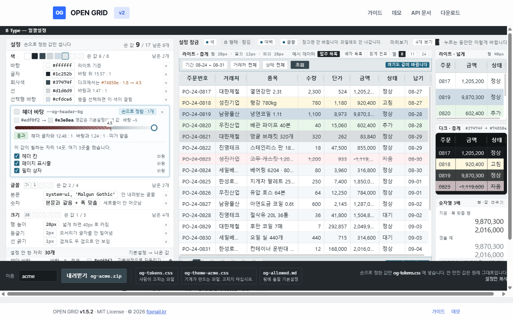Remove the 바탕 #ffffff color setting

click(166, 66)
